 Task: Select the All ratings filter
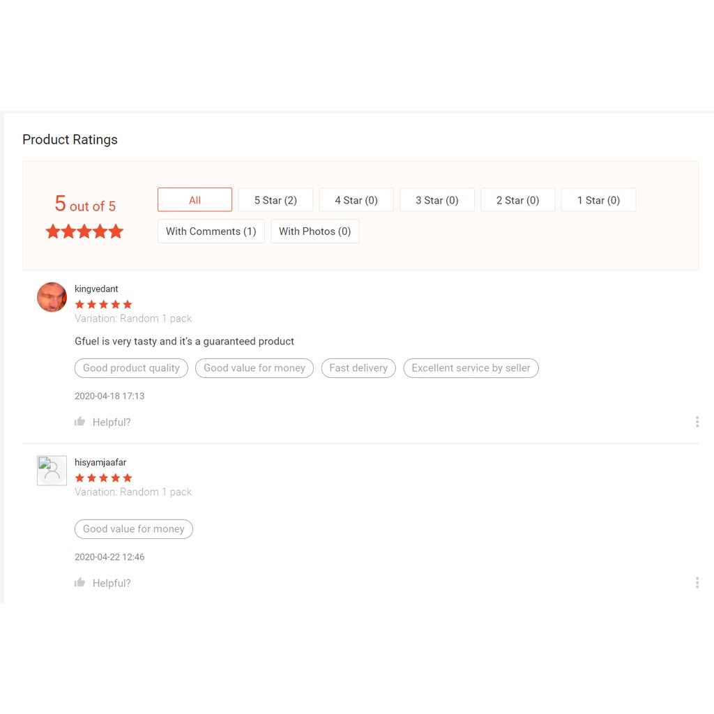click(x=195, y=200)
